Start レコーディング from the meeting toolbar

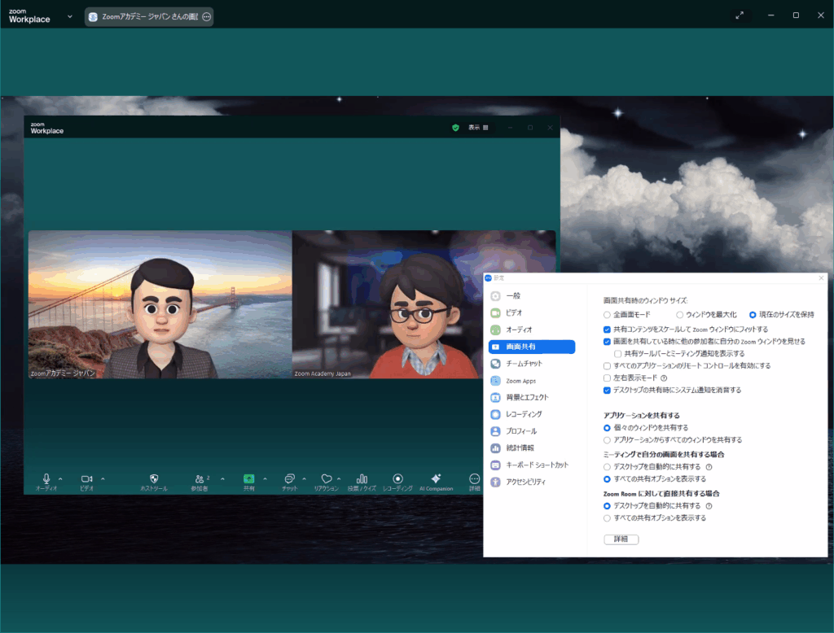tap(397, 479)
